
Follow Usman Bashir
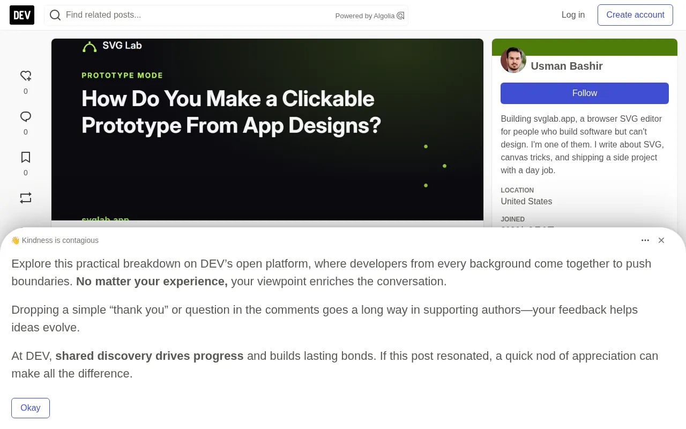585,93
